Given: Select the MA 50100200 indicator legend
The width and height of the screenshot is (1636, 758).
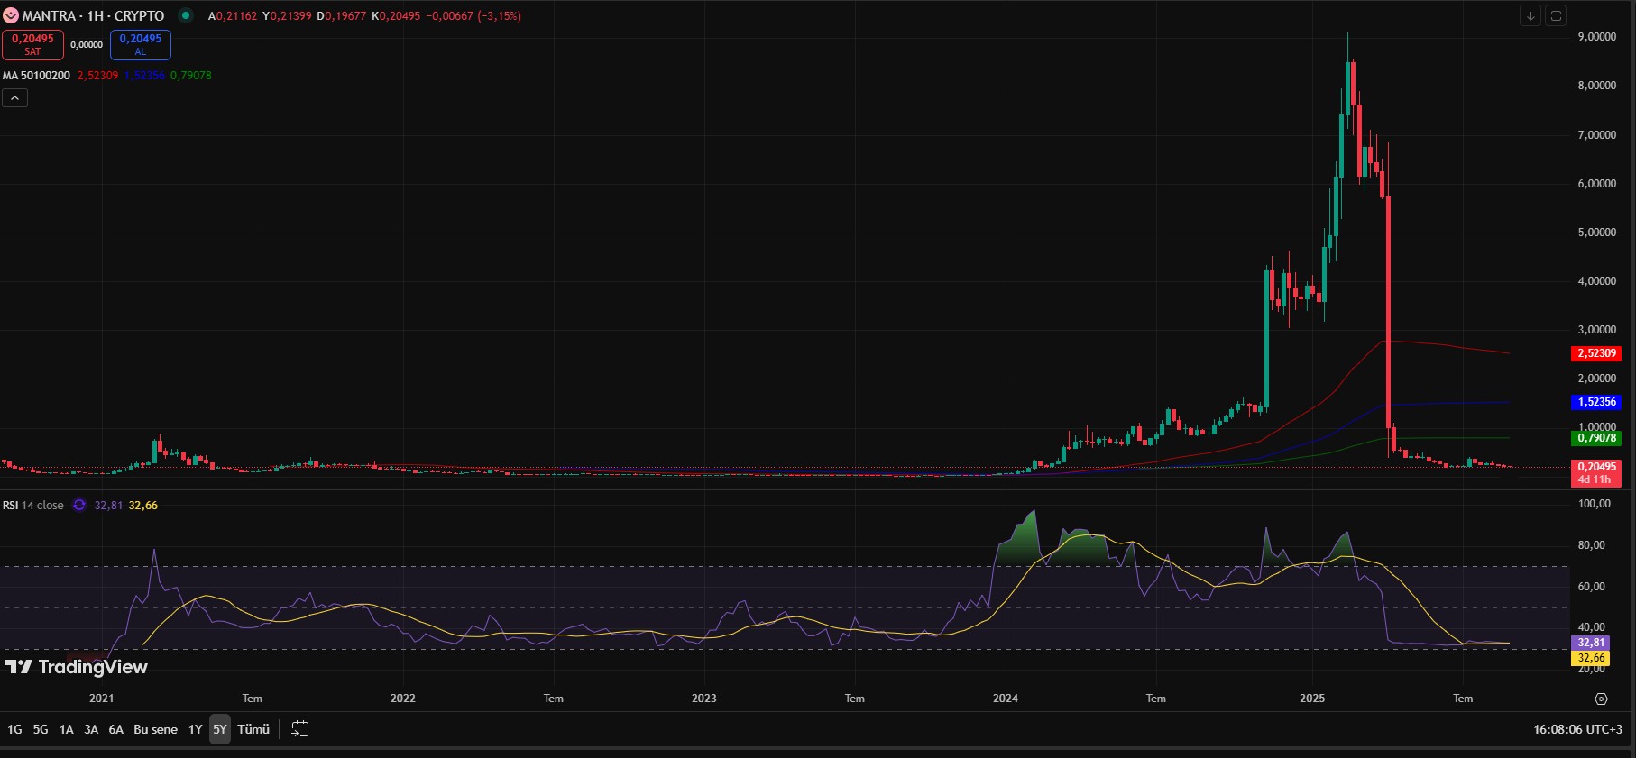Looking at the screenshot, I should (x=36, y=76).
